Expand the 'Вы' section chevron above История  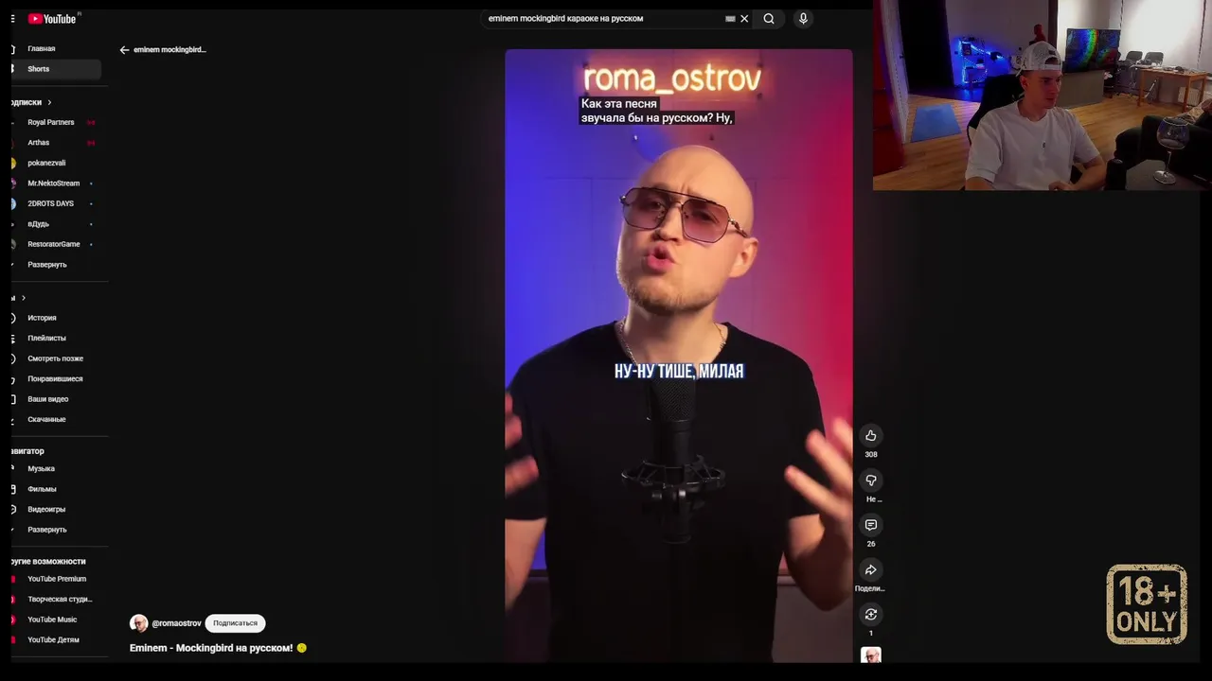(24, 298)
